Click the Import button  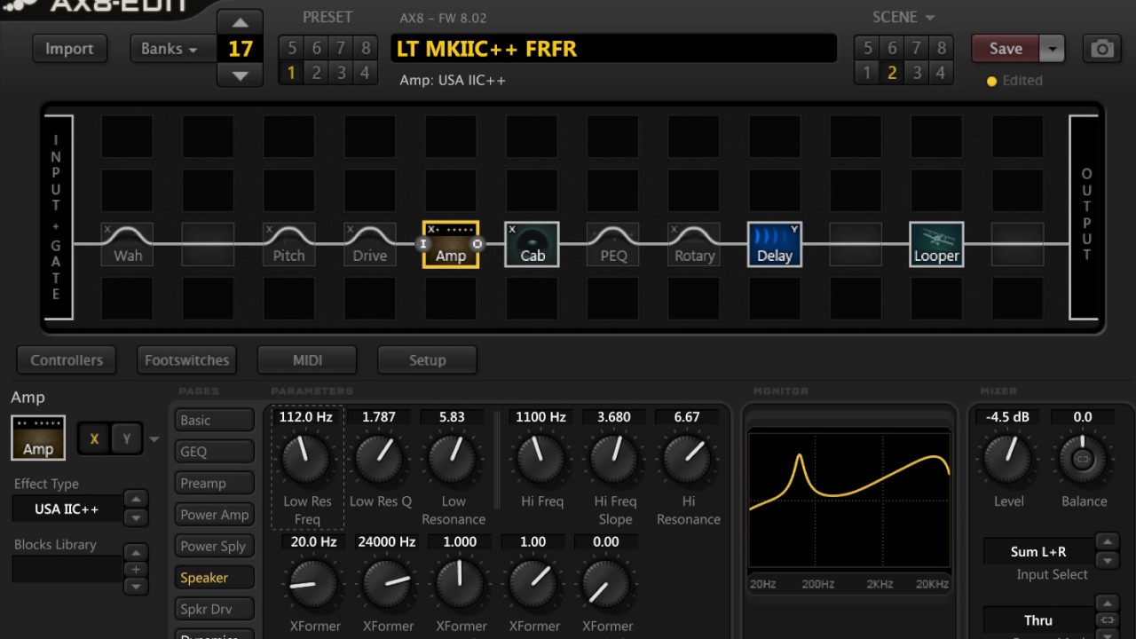pyautogui.click(x=69, y=49)
